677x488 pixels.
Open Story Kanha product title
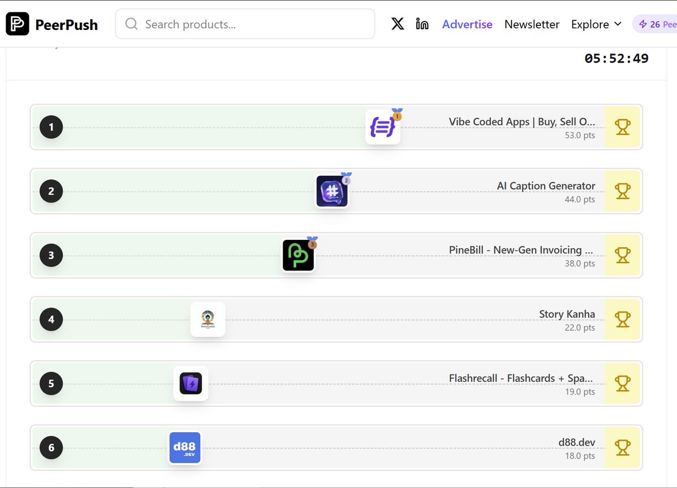(567, 314)
